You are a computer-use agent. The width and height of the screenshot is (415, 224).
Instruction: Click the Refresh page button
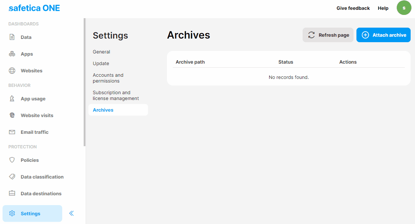coord(328,35)
